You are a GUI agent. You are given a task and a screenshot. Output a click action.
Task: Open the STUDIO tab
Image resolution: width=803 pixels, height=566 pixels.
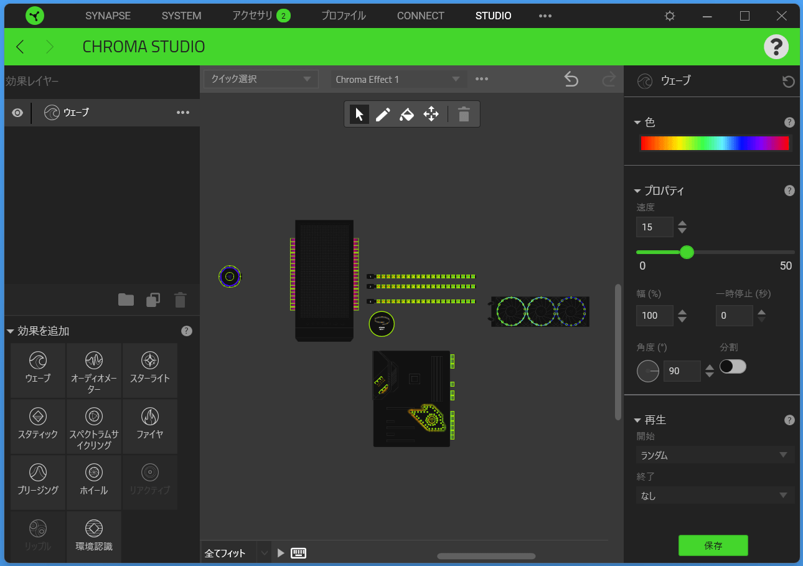[x=494, y=16]
